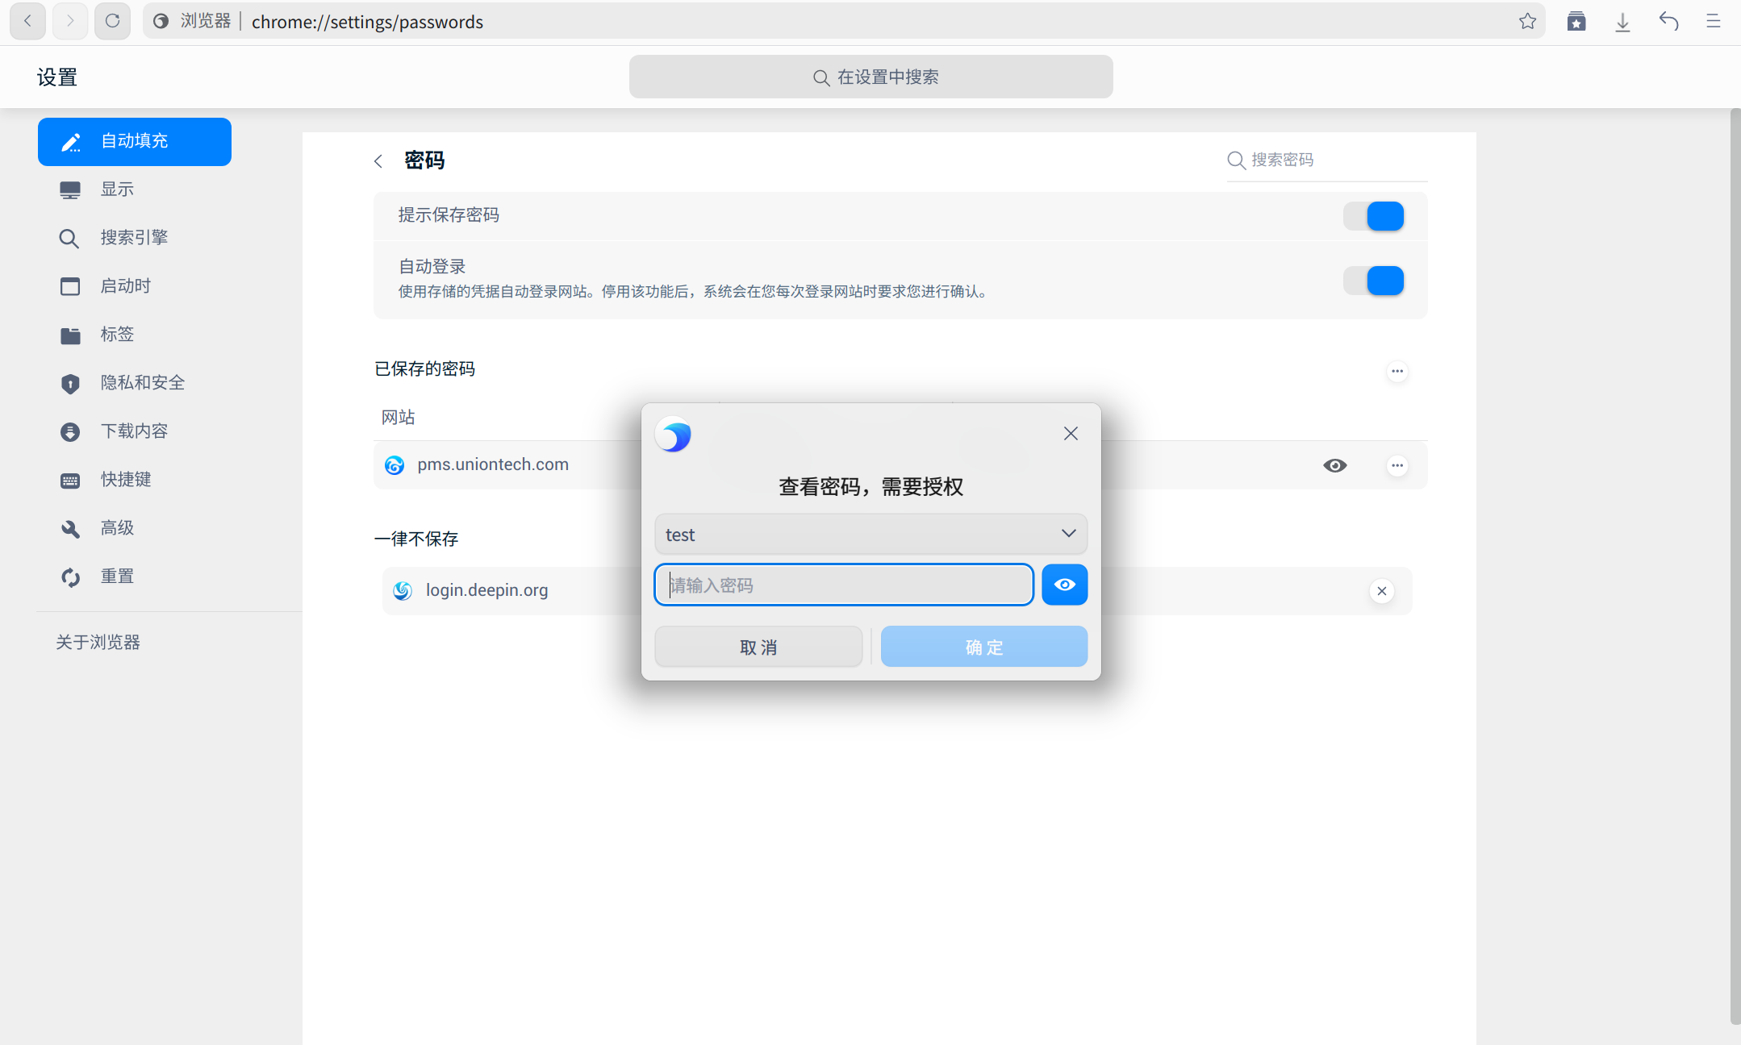Toggle password visibility in authorization dialog
The height and width of the screenshot is (1045, 1741).
point(1064,585)
